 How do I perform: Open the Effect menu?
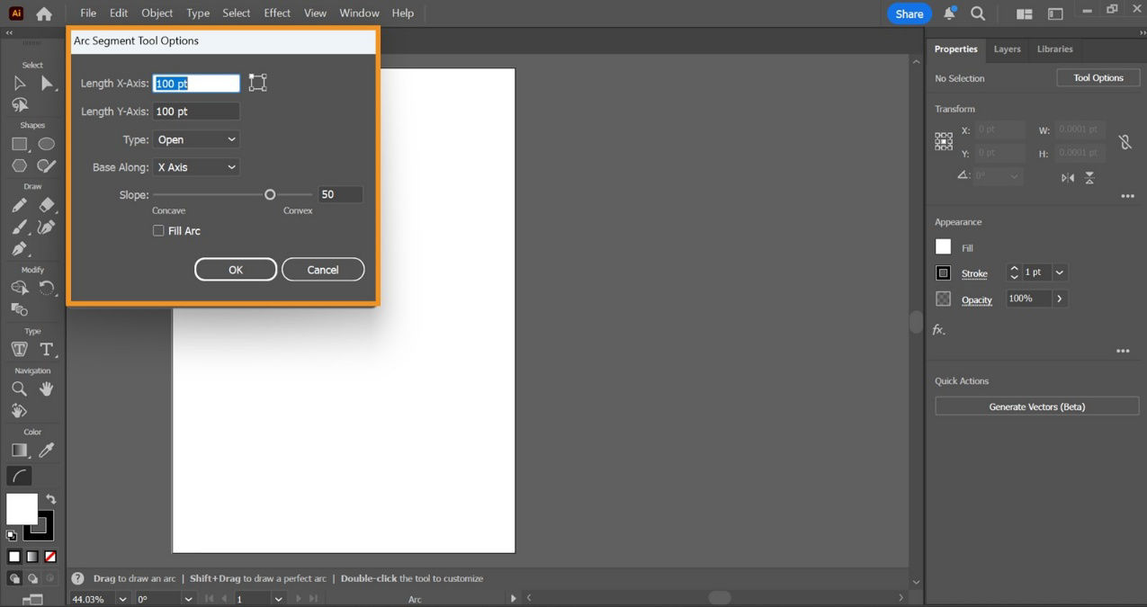pos(276,13)
